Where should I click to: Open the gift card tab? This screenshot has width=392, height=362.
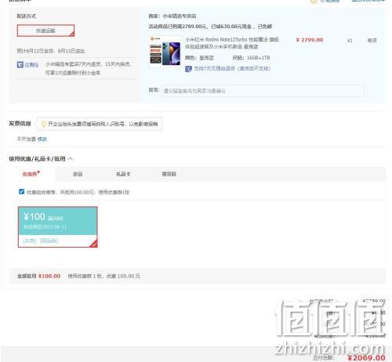(x=123, y=174)
